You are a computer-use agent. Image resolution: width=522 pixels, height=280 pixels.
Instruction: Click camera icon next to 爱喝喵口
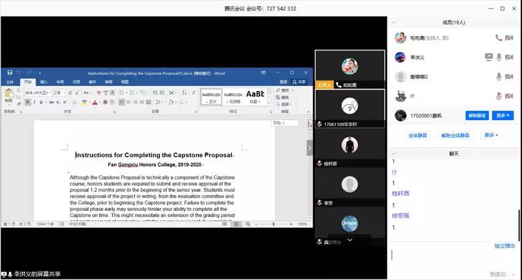tap(509, 77)
